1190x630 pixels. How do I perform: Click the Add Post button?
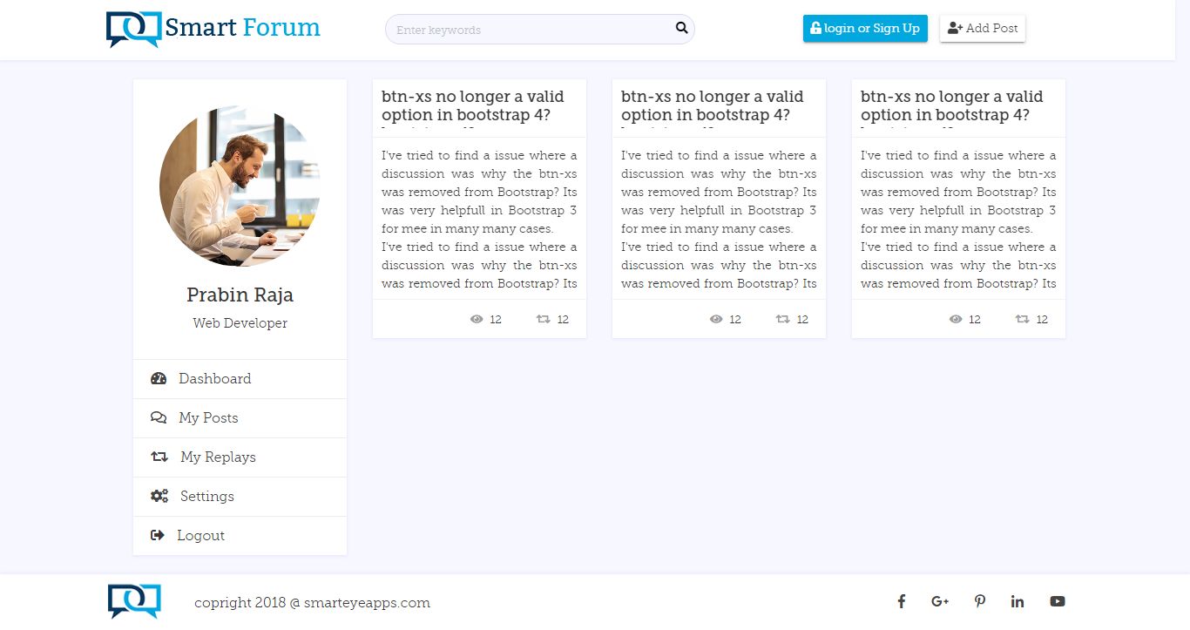(x=983, y=28)
